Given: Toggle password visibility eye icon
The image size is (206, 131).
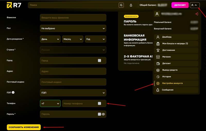Looking at the screenshot, I should coord(104,114).
